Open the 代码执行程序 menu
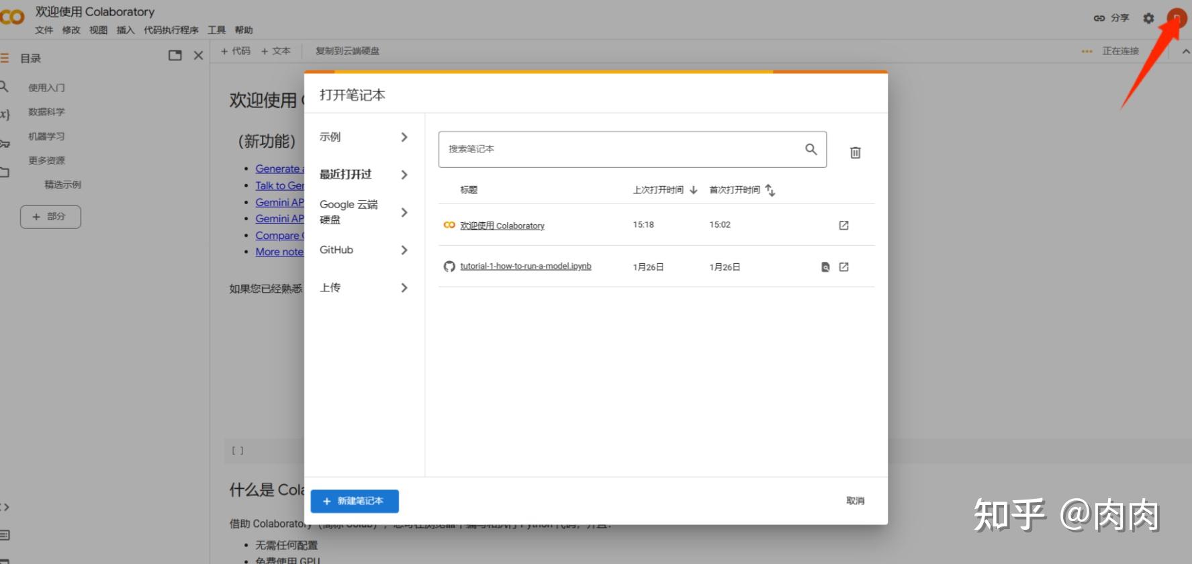The height and width of the screenshot is (564, 1192). tap(171, 30)
